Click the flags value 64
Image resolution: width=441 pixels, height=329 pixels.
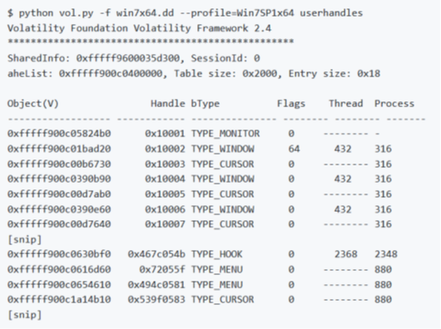click(x=294, y=149)
